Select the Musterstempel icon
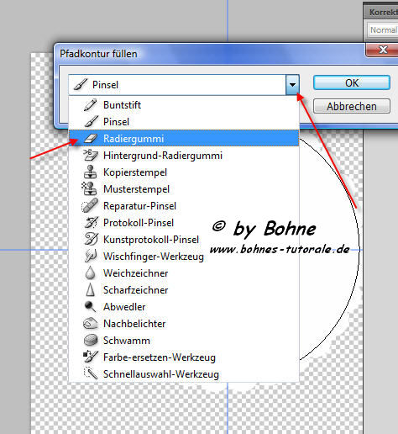This screenshot has width=398, height=434. pos(89,188)
